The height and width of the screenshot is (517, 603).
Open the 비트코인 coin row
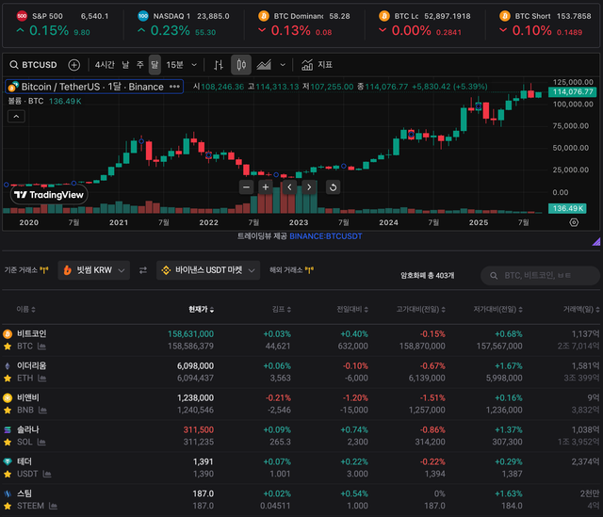click(x=301, y=340)
